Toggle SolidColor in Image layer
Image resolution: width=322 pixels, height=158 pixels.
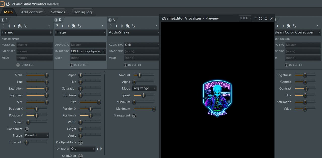(80, 156)
